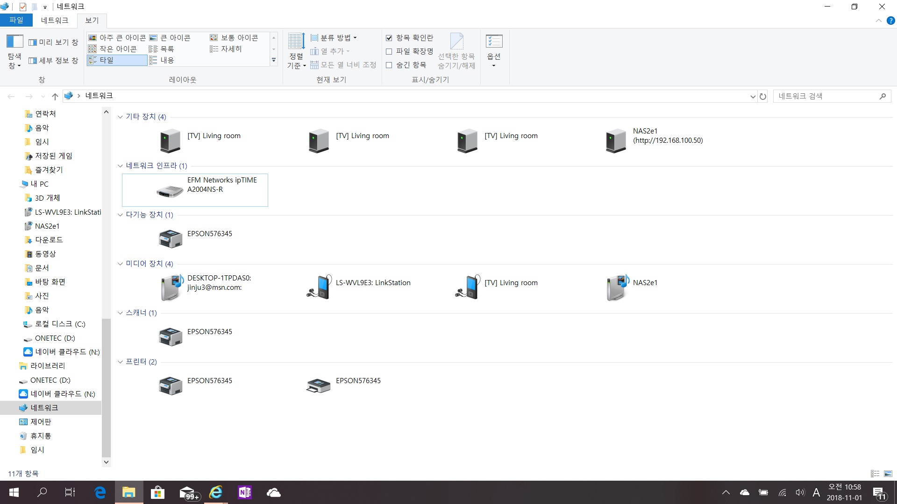Open the Microsoft Store taskbar icon
The height and width of the screenshot is (504, 897).
point(157,492)
